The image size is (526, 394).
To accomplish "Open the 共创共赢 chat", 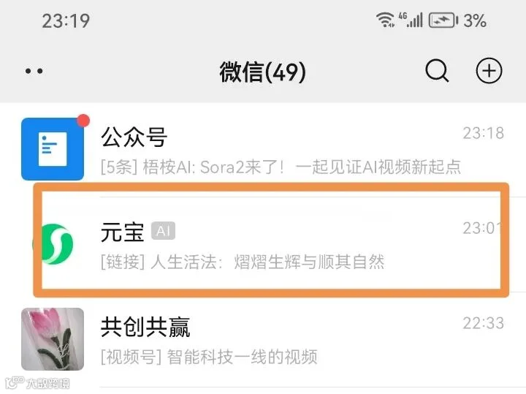I will pyautogui.click(x=263, y=339).
